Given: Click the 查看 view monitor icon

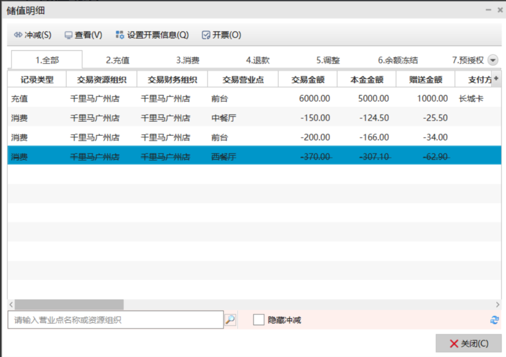Looking at the screenshot, I should coord(69,35).
